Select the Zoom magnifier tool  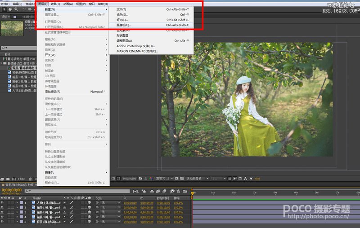pos(16,9)
